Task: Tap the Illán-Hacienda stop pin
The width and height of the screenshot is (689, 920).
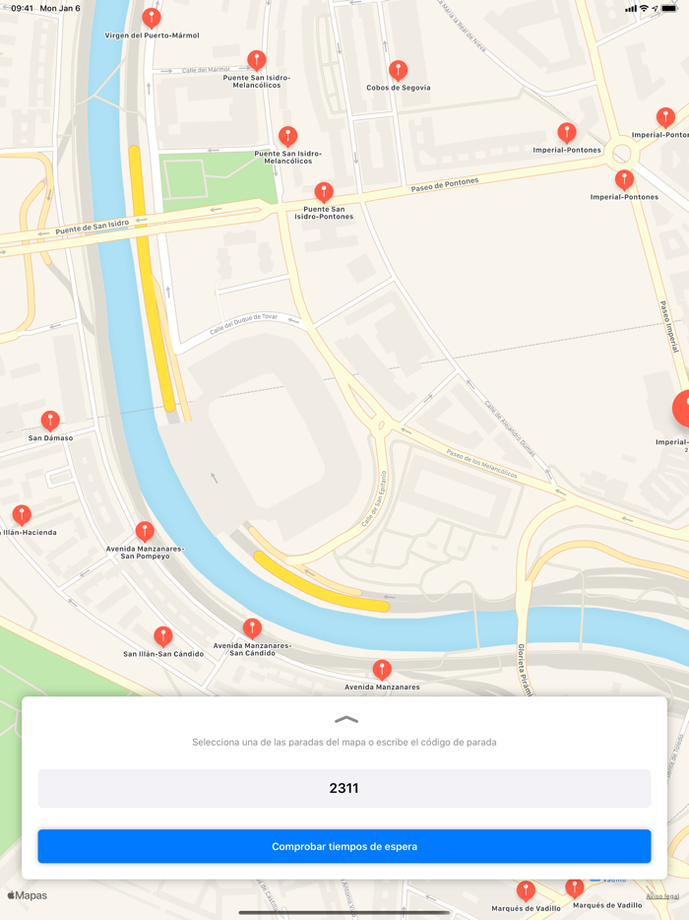Action: [22, 515]
